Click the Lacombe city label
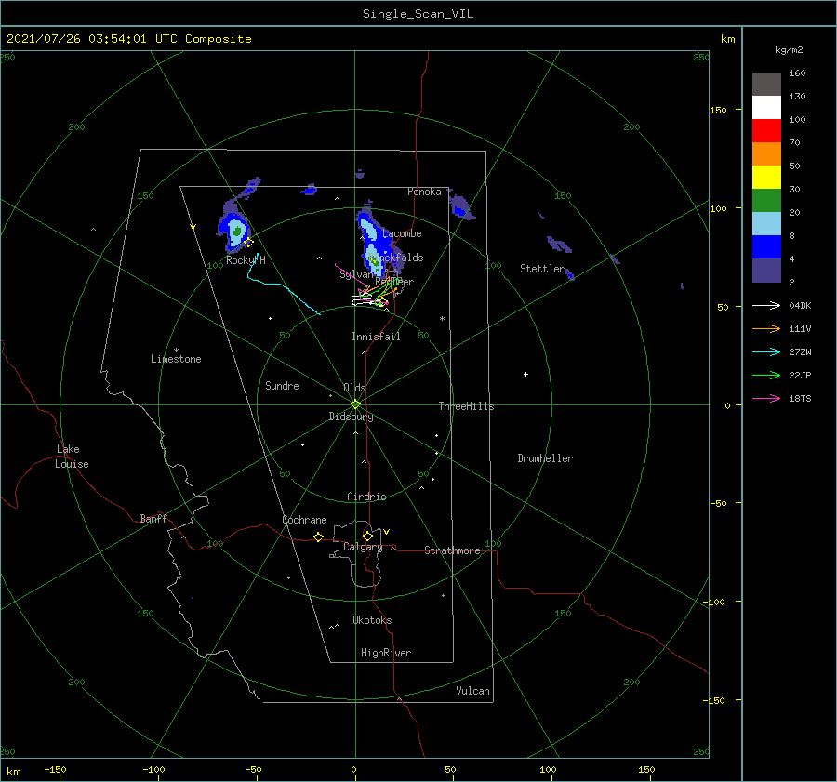This screenshot has height=782, width=837. pyautogui.click(x=402, y=233)
